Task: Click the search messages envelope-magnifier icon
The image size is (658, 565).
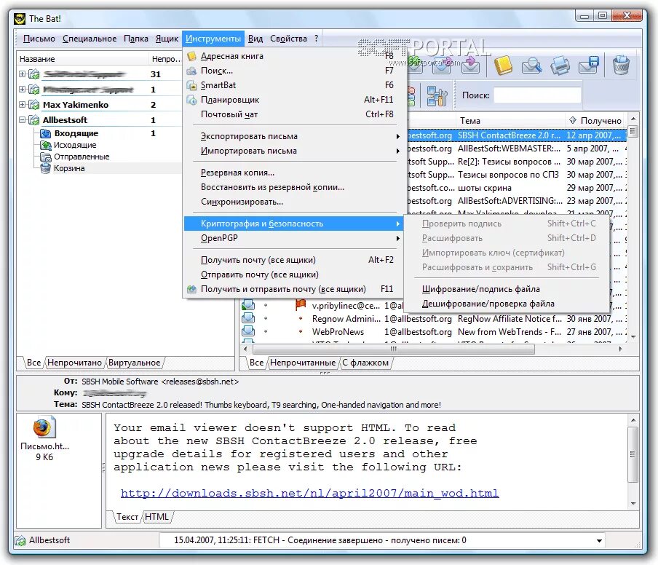Action: [x=531, y=66]
